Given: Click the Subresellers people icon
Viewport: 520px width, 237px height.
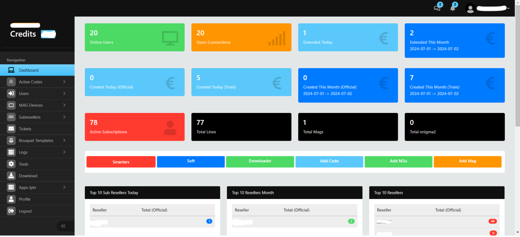Looking at the screenshot, I should tap(12, 117).
